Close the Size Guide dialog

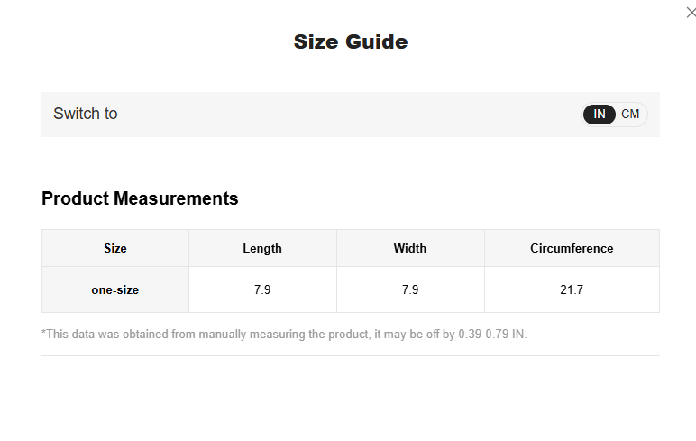tap(691, 13)
